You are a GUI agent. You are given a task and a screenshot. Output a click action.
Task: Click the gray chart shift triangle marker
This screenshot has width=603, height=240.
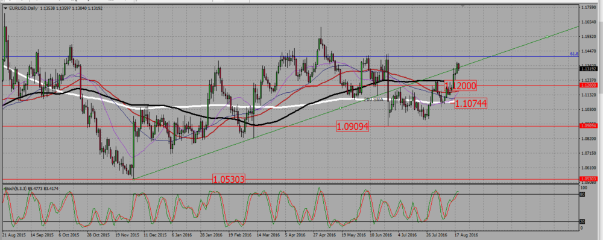[x=463, y=6]
